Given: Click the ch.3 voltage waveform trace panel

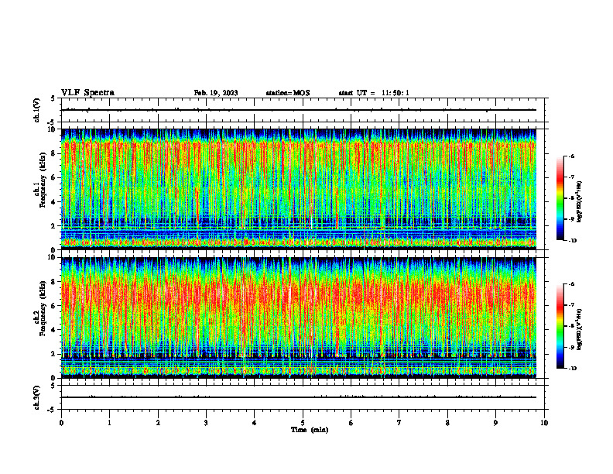Looking at the screenshot, I should tap(303, 397).
